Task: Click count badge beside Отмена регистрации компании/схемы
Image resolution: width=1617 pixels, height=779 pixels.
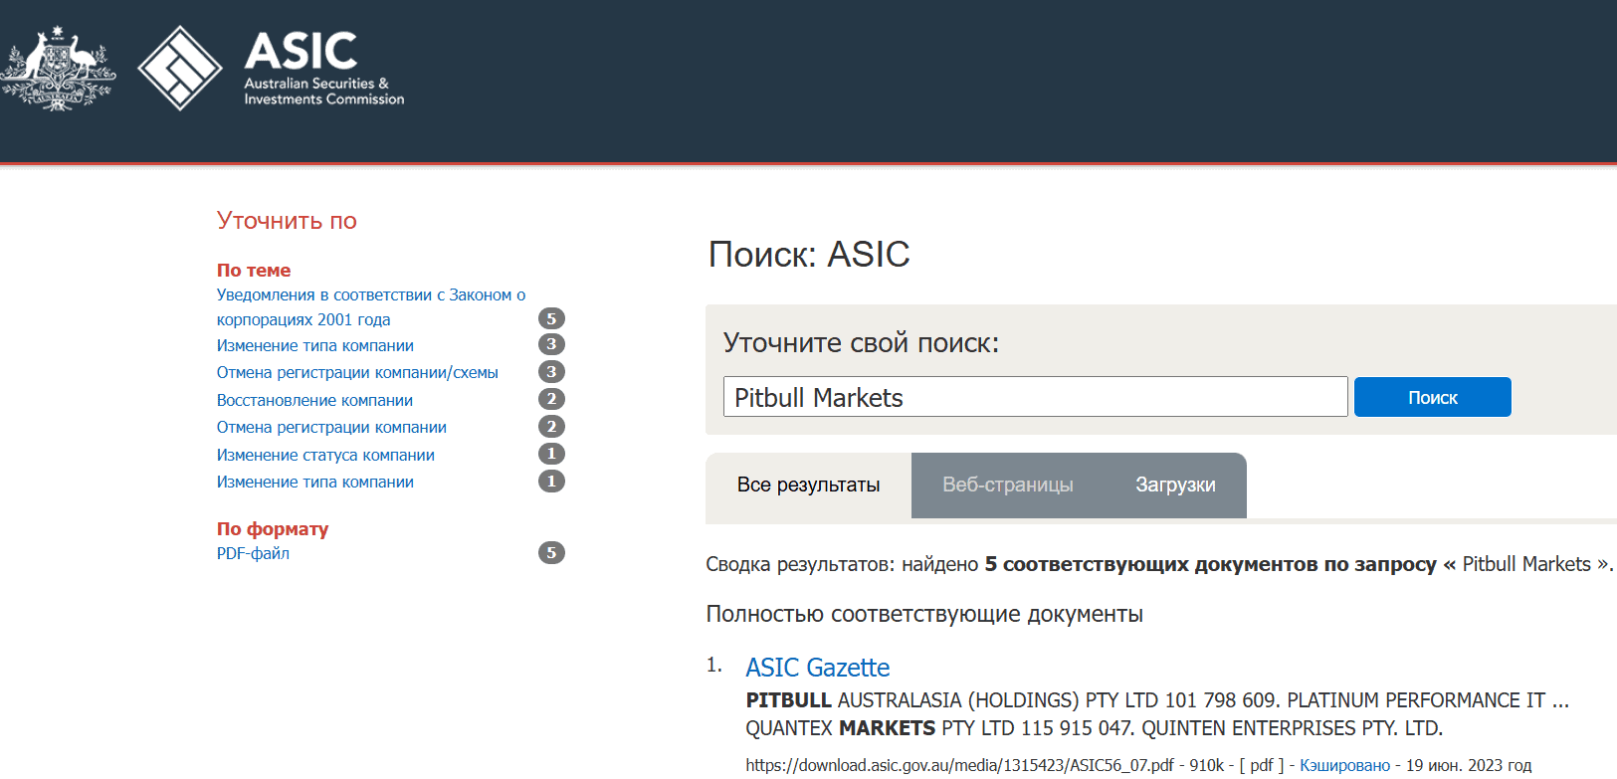Action: click(x=551, y=372)
